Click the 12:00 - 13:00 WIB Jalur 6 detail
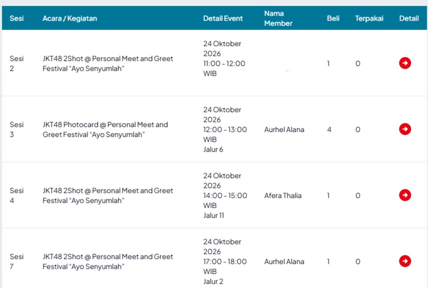The image size is (428, 288). 225,129
